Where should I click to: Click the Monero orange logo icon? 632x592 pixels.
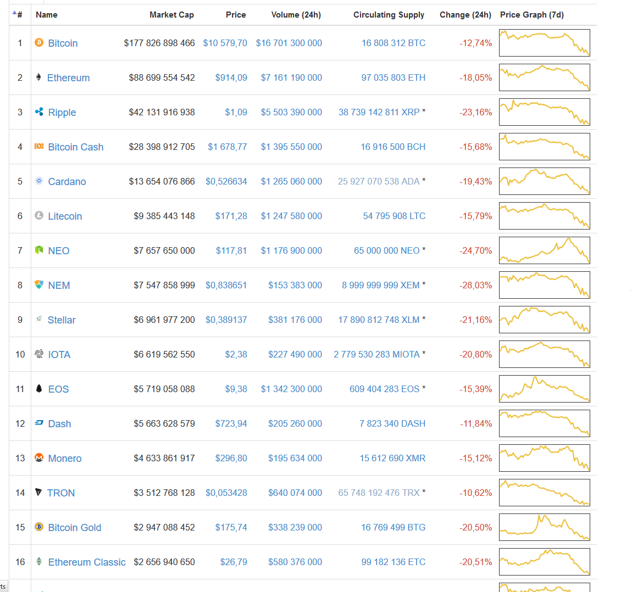pyautogui.click(x=39, y=457)
